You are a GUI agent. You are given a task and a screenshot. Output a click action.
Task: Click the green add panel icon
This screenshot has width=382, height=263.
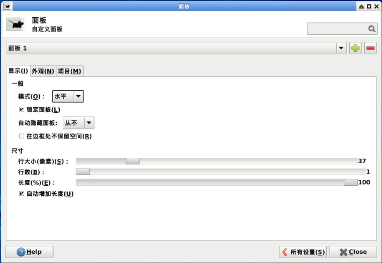355,48
